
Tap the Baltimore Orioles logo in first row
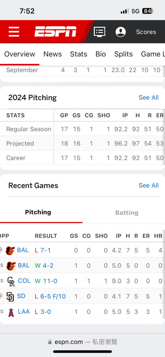[10, 250]
